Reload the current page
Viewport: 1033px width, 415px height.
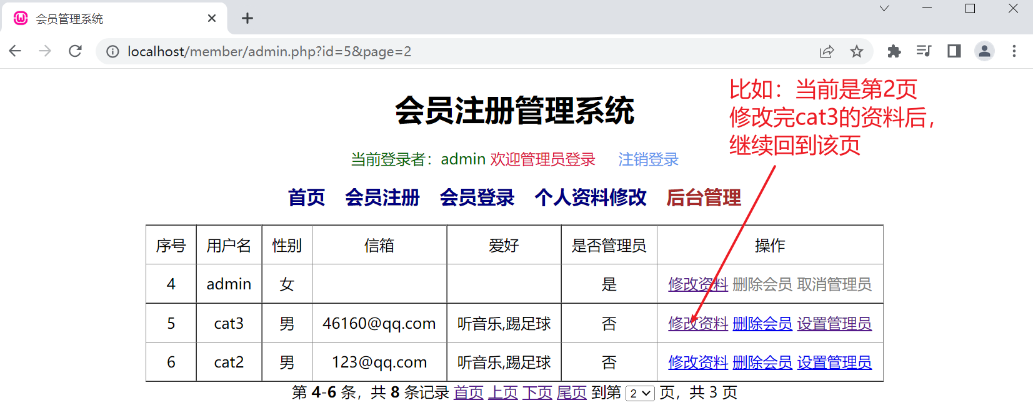(76, 51)
